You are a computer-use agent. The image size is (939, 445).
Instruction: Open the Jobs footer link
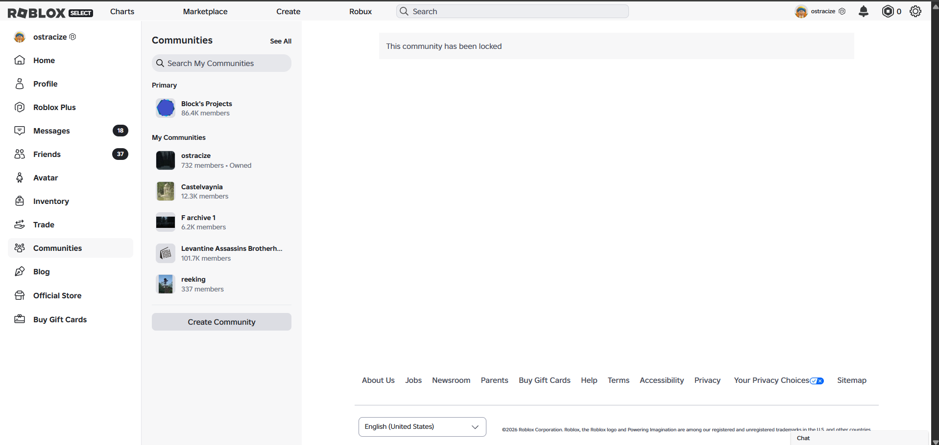point(413,380)
